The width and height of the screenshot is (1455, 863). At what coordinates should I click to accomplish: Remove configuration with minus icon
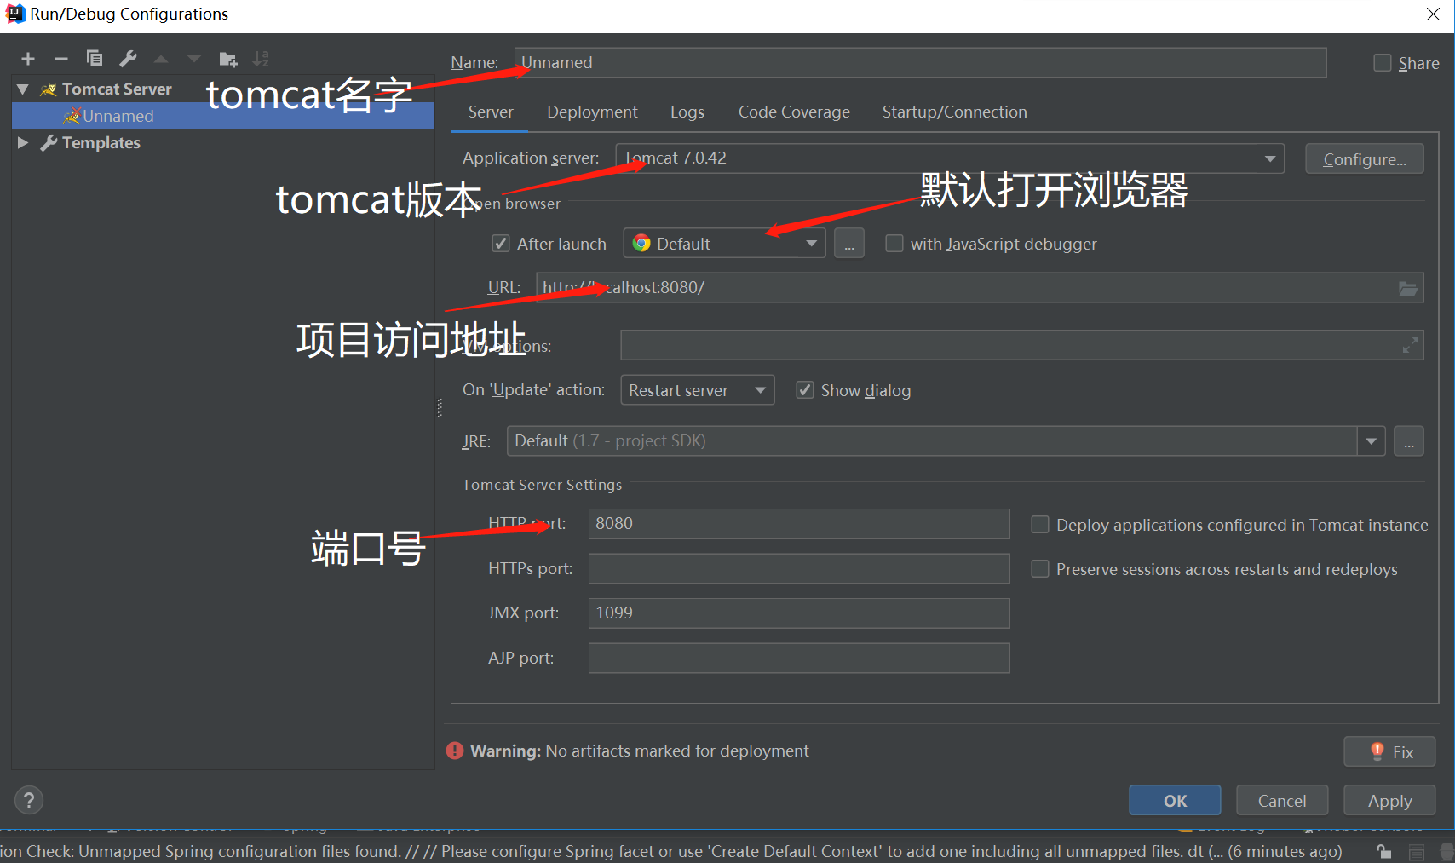(x=60, y=59)
